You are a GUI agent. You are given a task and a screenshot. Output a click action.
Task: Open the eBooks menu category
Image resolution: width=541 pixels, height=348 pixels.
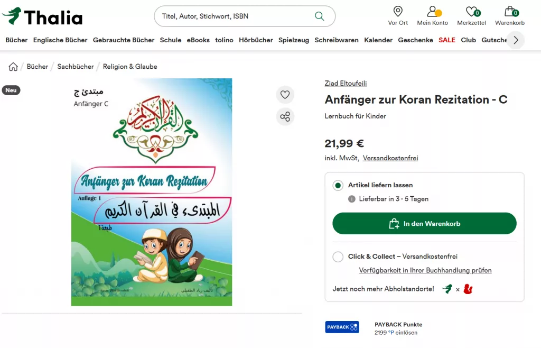click(198, 40)
